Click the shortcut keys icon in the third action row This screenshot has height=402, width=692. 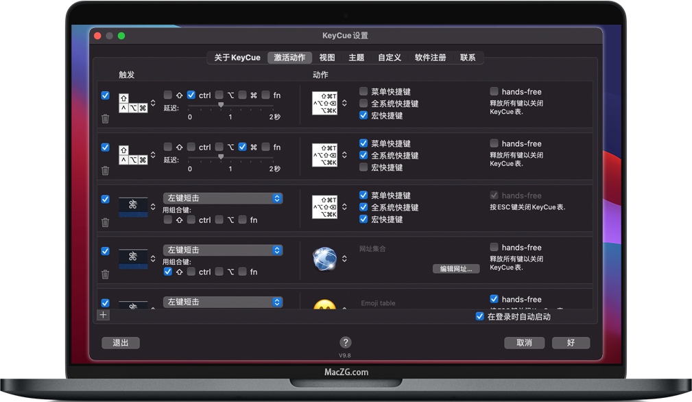click(324, 207)
